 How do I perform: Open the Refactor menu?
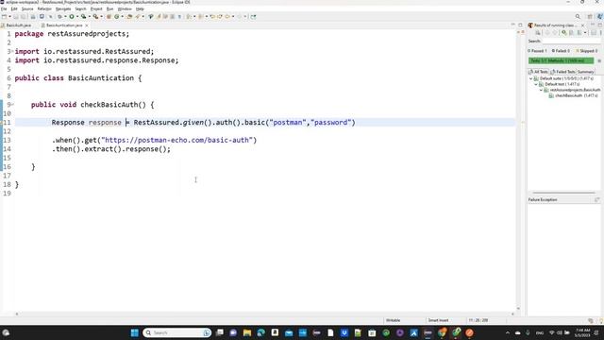44,8
